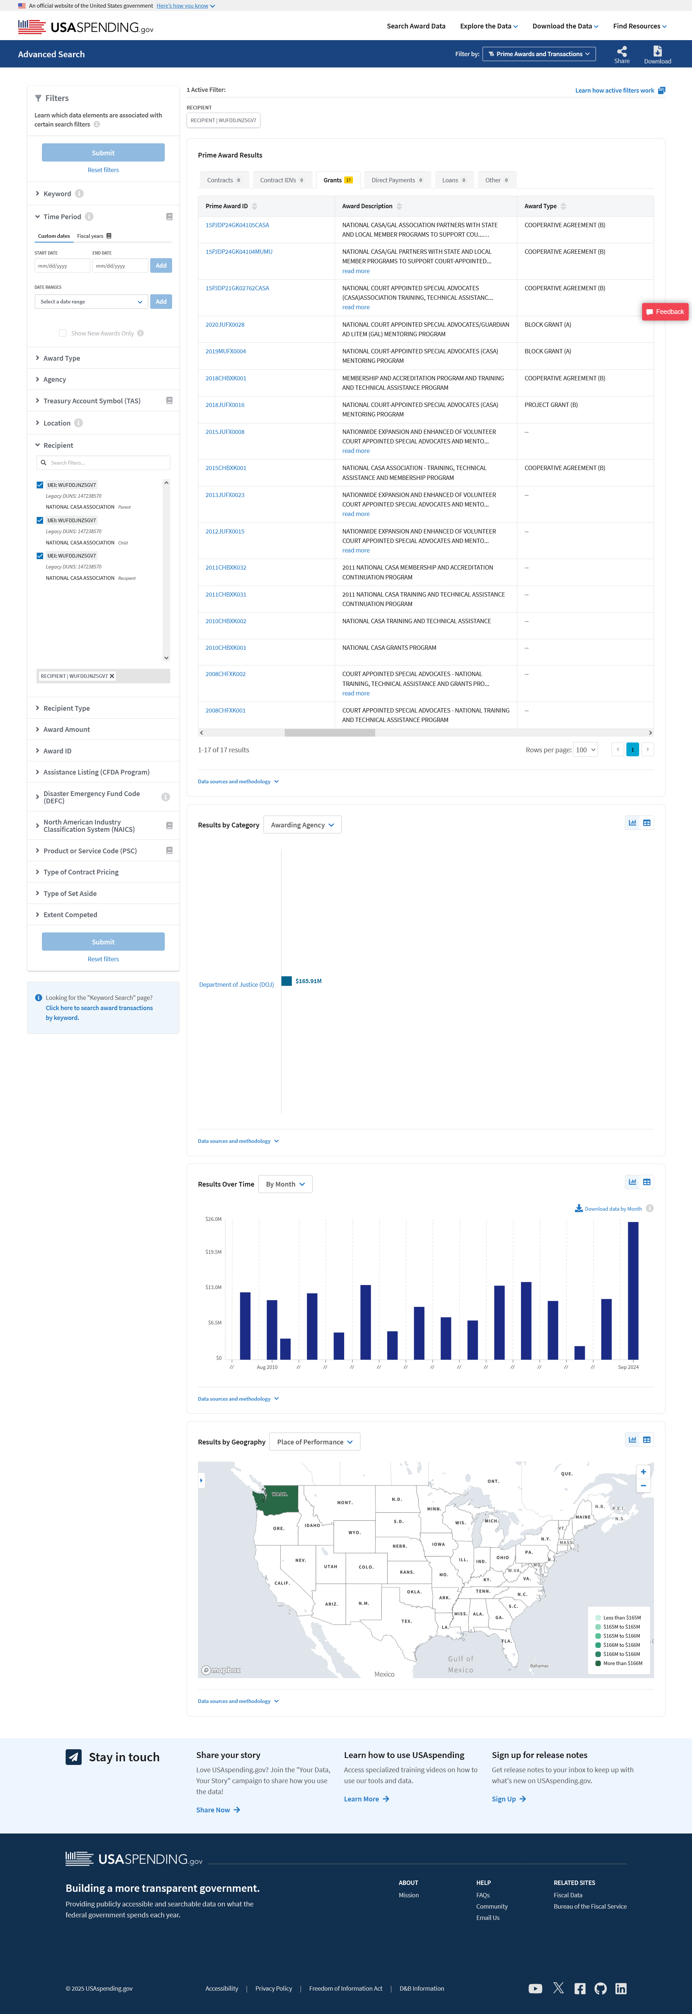Zoom in on the map
Screen dimensions: 692x2014
[x=644, y=1471]
